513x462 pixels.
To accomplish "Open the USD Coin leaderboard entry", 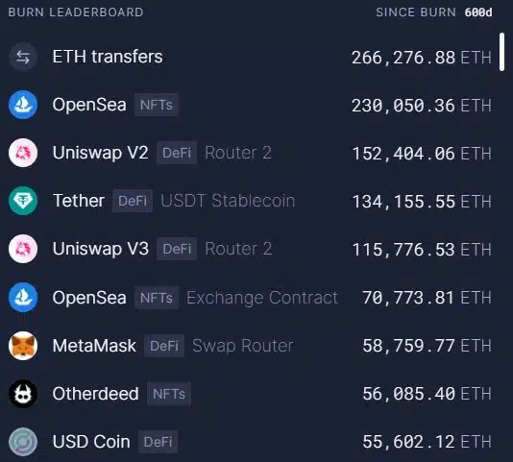I will click(250, 442).
